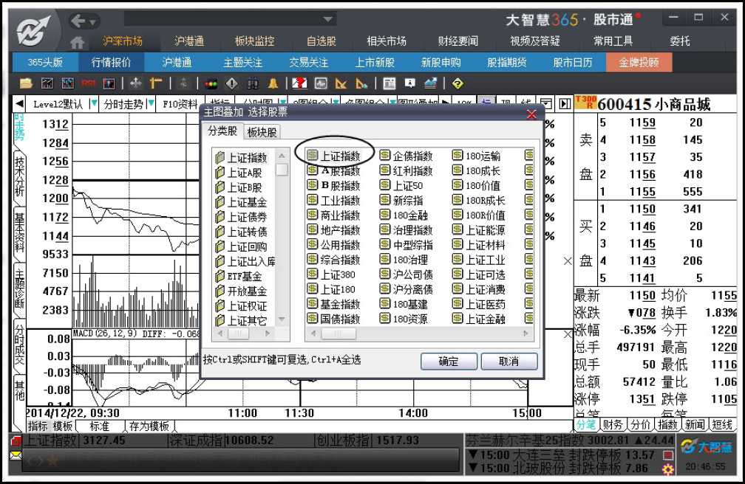Viewport: 745px width, 484px height.
Task: Open the 沪港通 top menu
Action: point(189,41)
